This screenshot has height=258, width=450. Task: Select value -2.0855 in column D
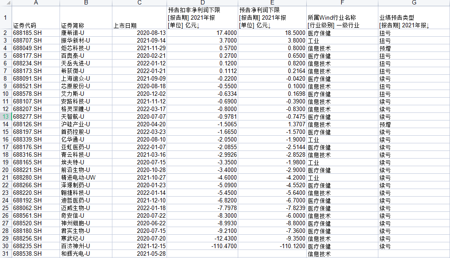tap(202, 147)
